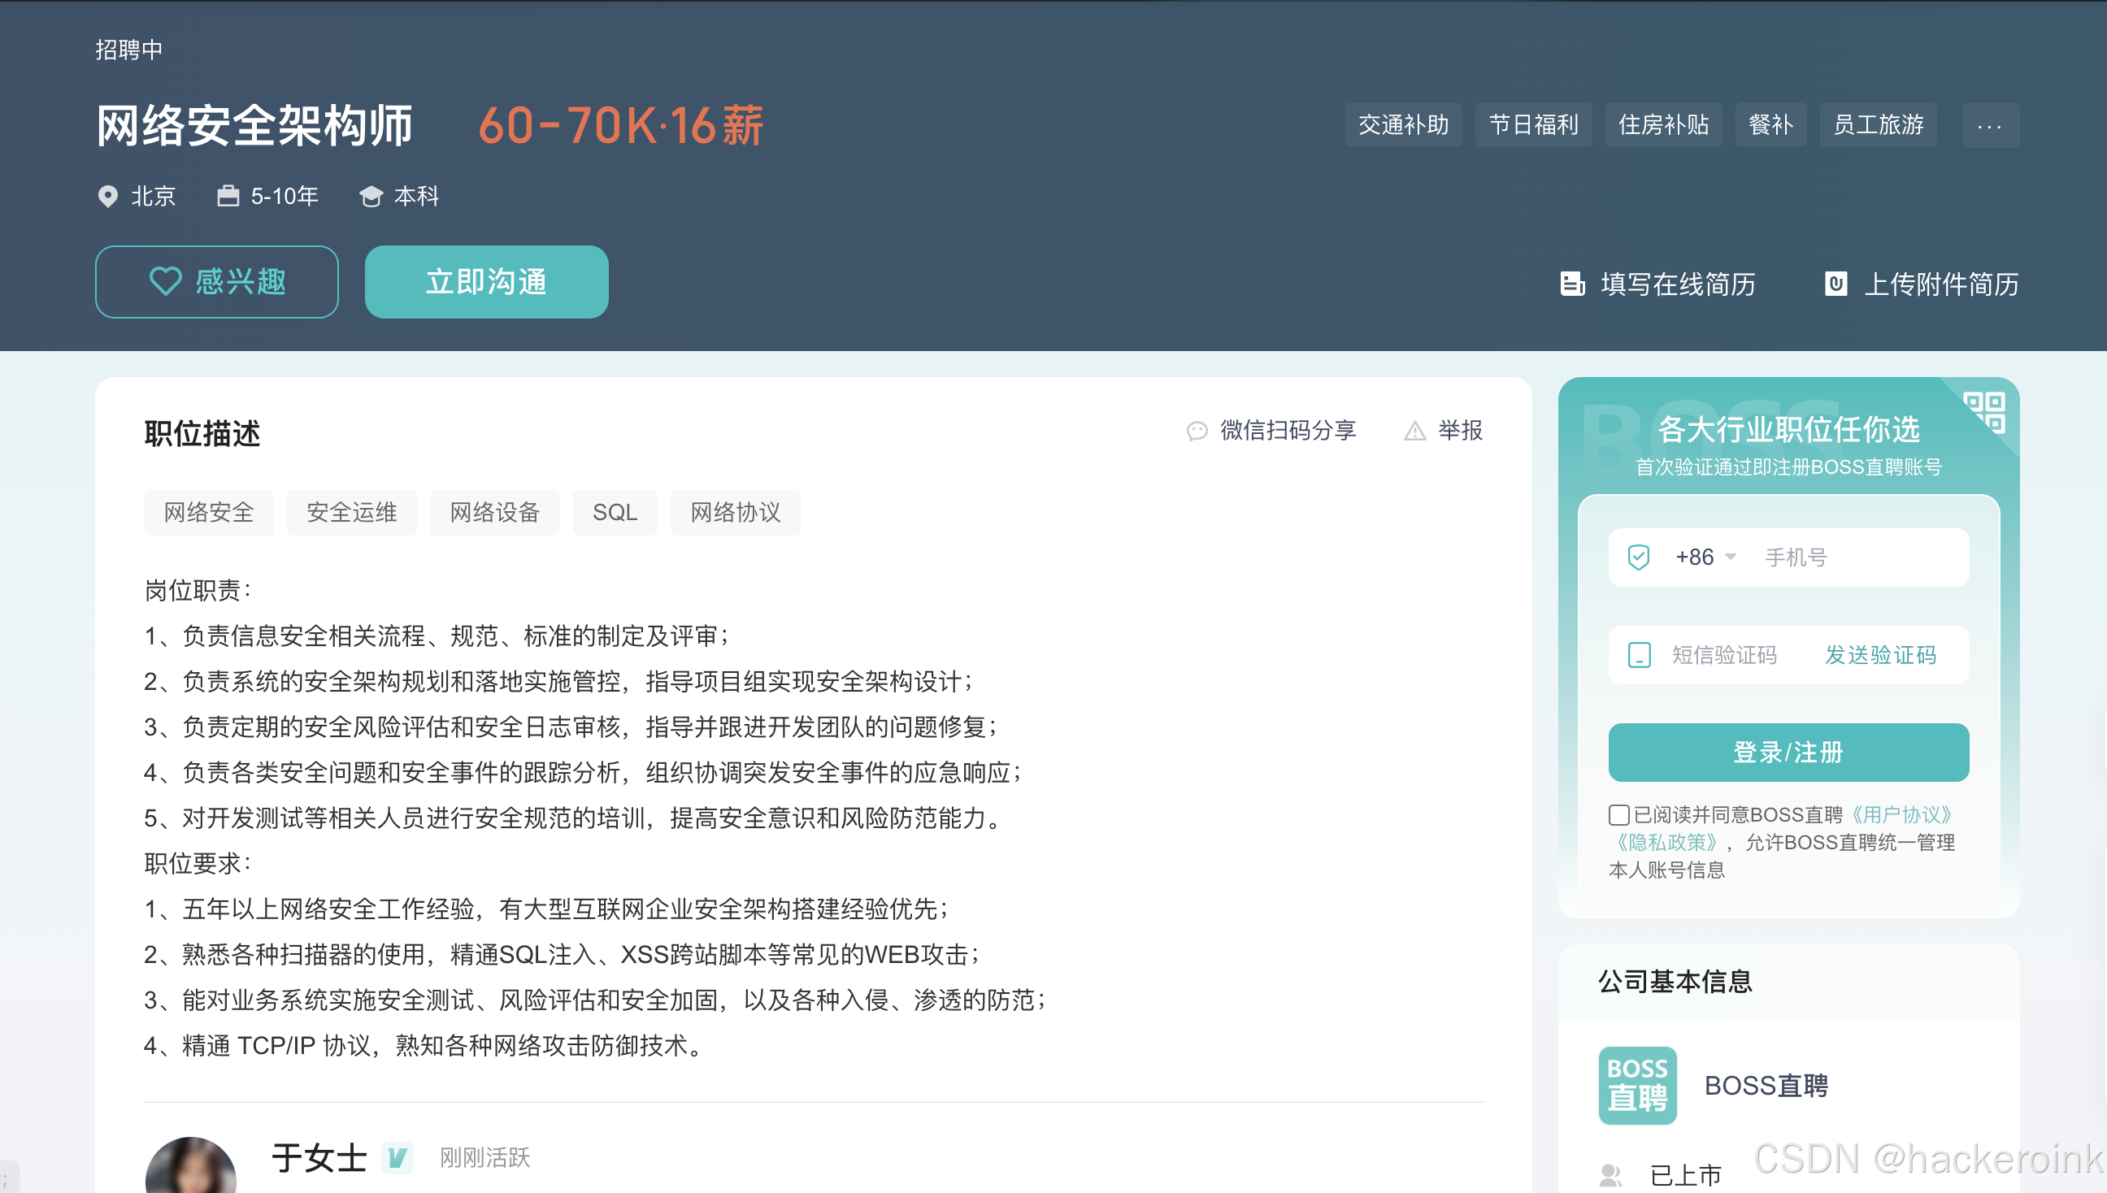Click the 立即沟通 button
The height and width of the screenshot is (1193, 2107).
pos(487,281)
